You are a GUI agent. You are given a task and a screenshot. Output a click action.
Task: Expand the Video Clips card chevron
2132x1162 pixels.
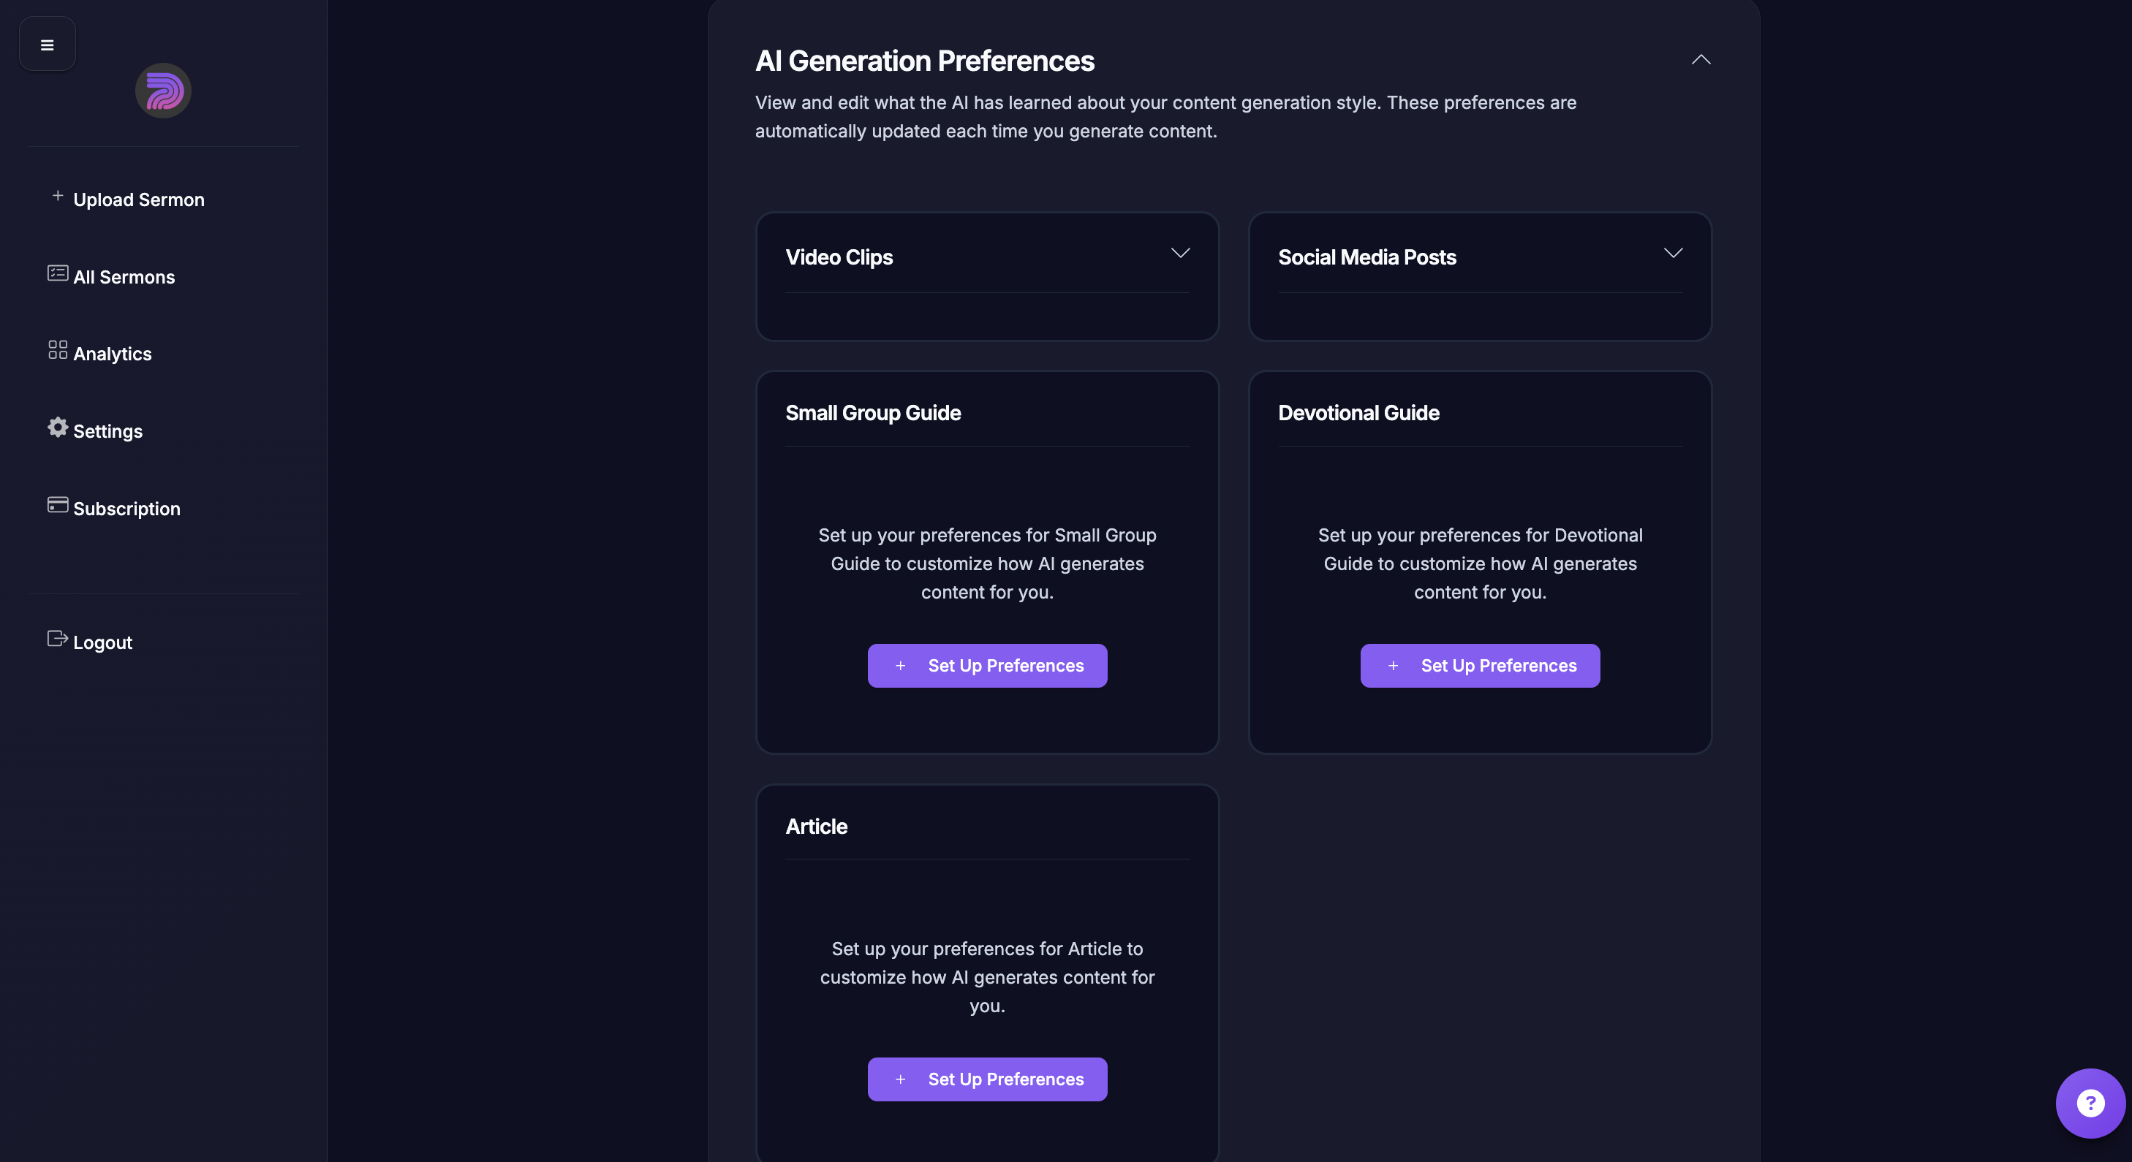pyautogui.click(x=1180, y=253)
